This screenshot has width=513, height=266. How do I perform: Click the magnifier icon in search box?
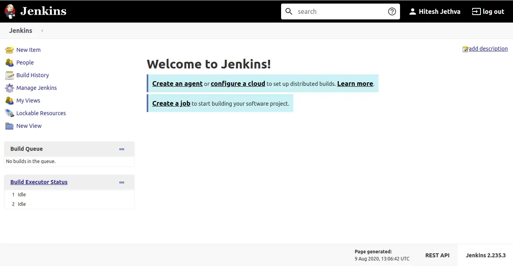click(x=289, y=11)
